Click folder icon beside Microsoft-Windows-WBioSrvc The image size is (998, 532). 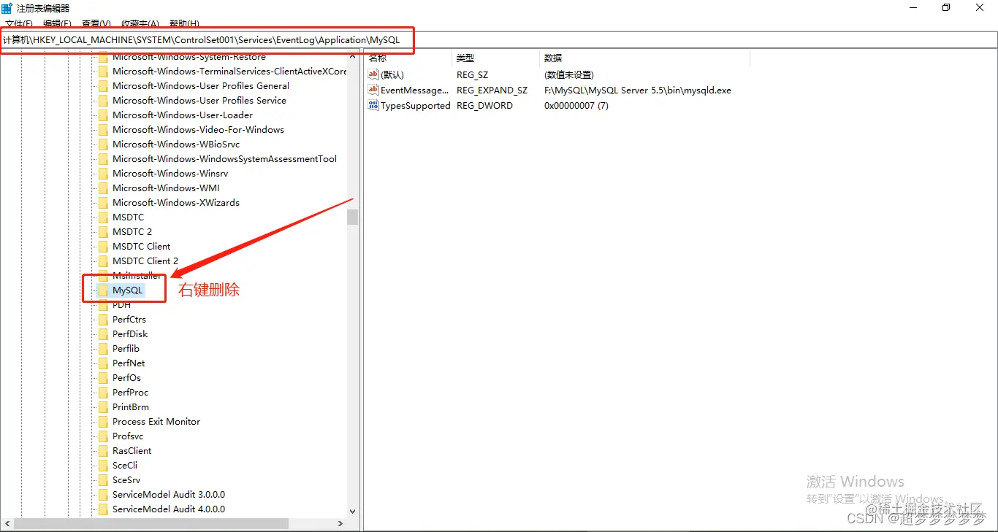pyautogui.click(x=103, y=144)
